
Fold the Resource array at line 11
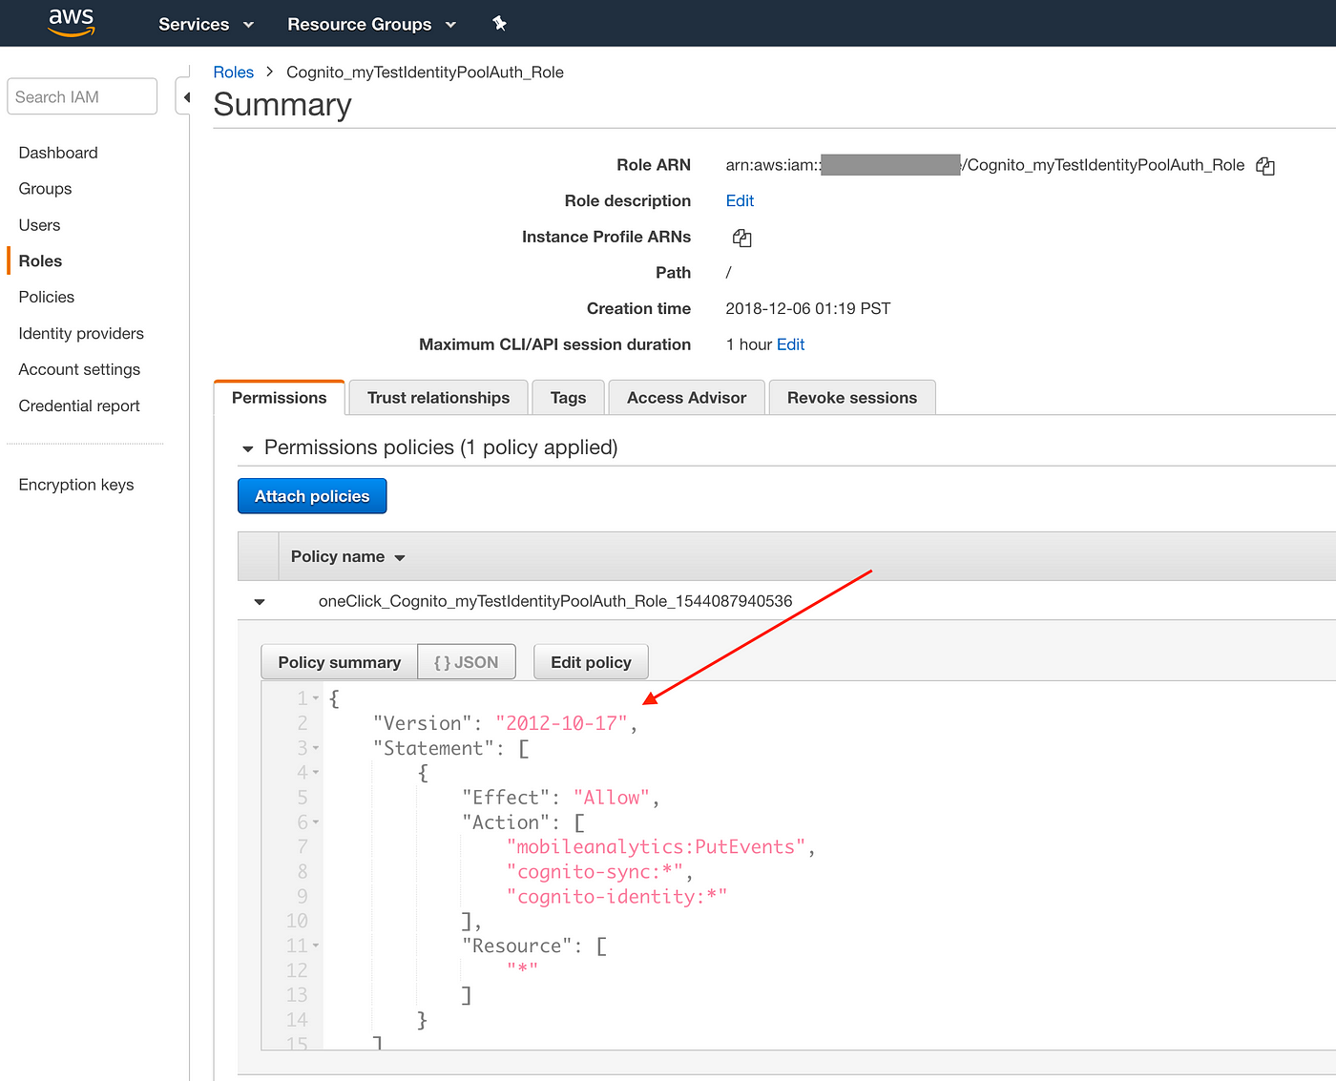tap(316, 946)
